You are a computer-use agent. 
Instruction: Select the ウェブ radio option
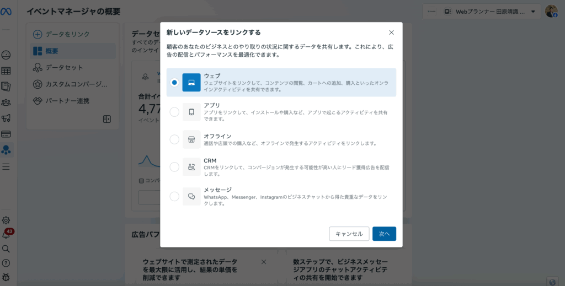pos(174,83)
